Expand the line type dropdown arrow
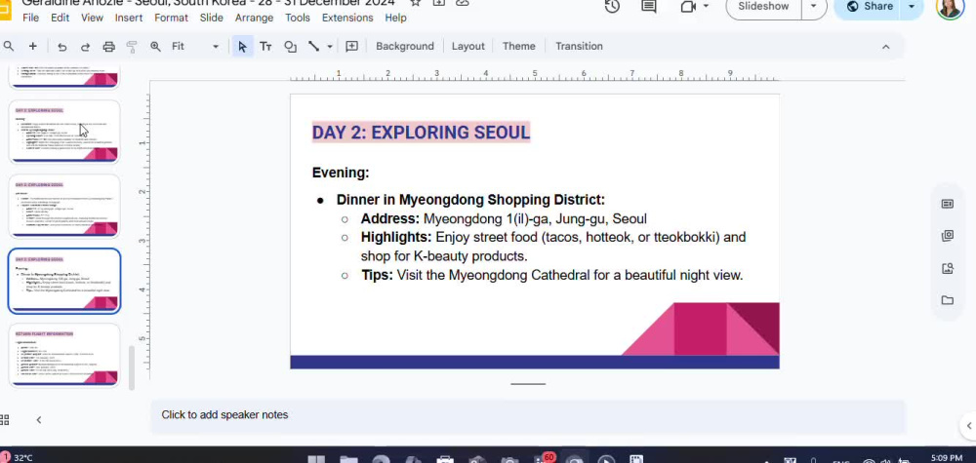 click(x=330, y=46)
